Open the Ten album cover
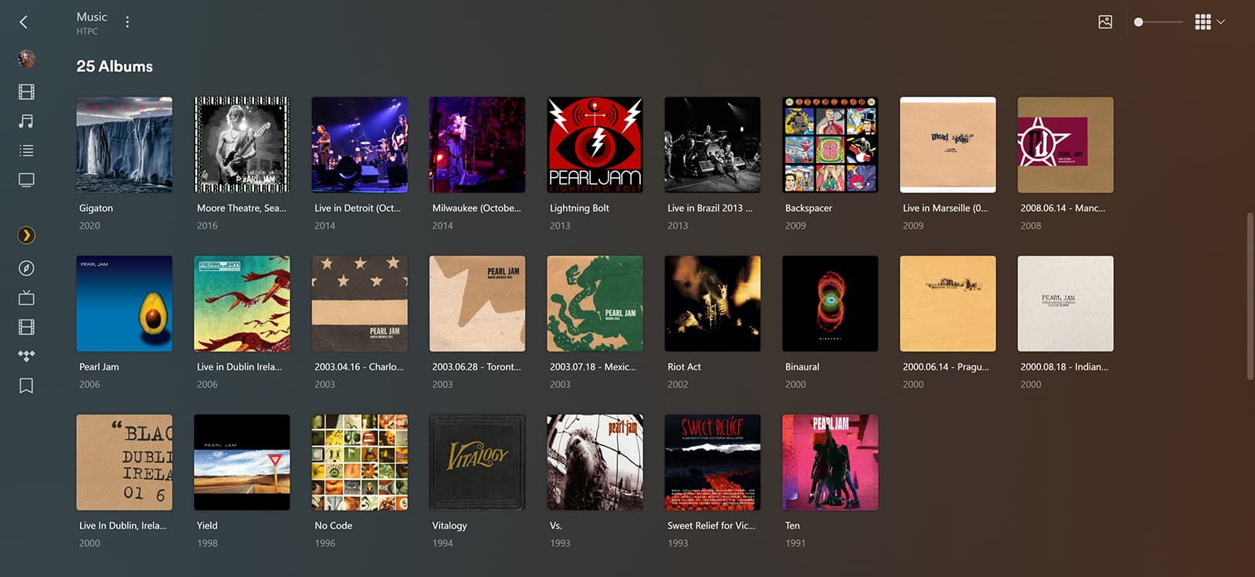The width and height of the screenshot is (1255, 577). tap(830, 463)
